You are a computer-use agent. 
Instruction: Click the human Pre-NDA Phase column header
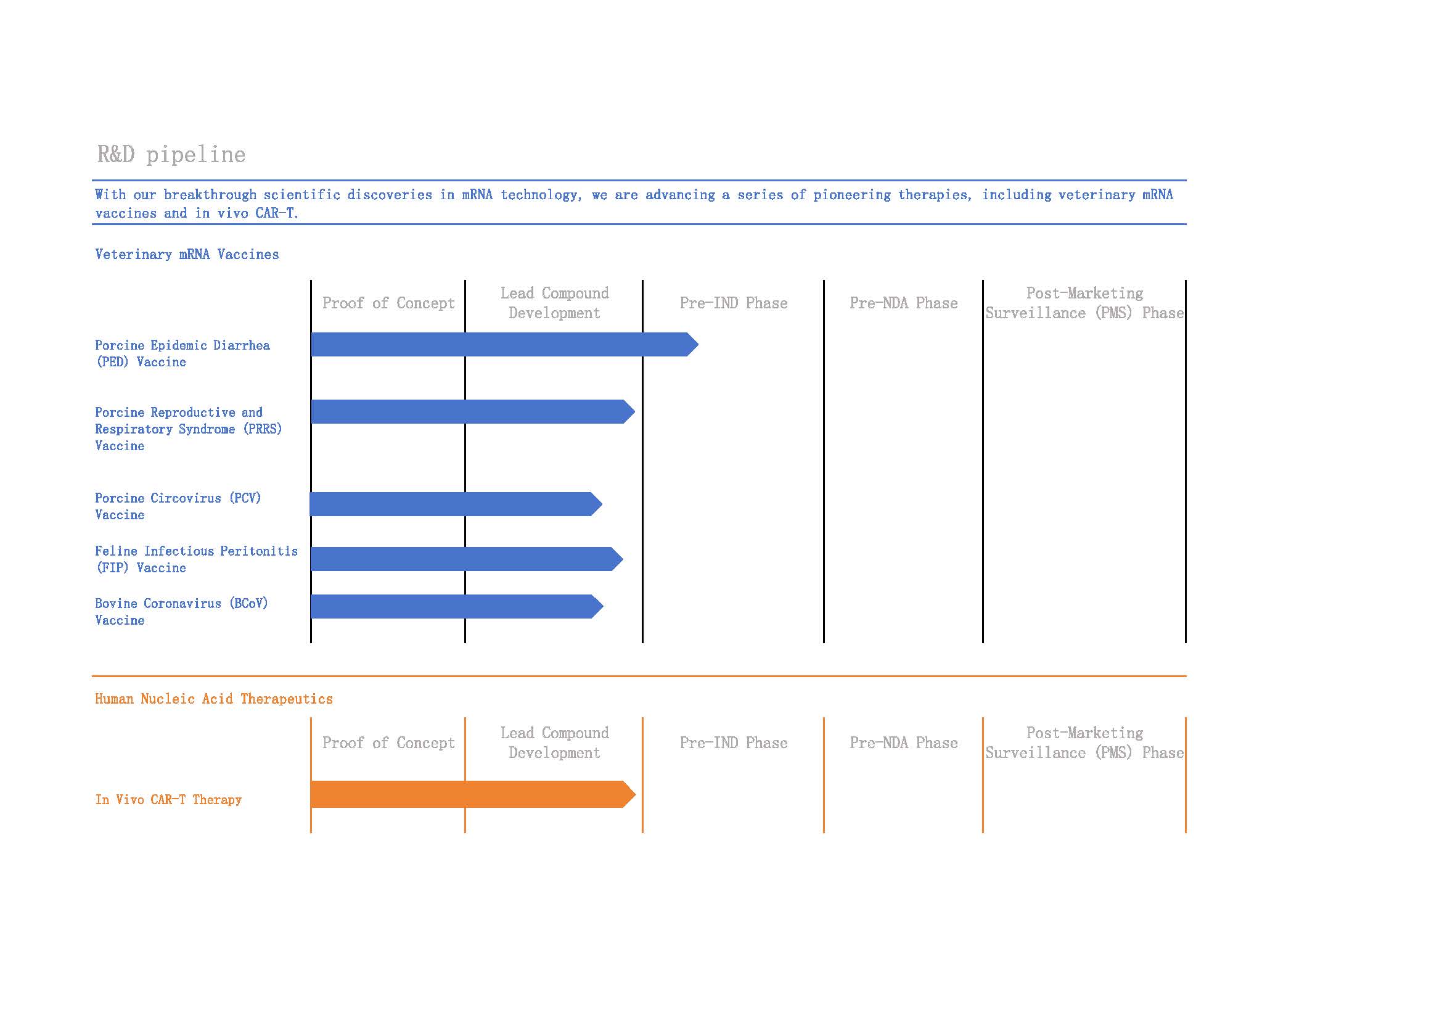[x=903, y=743]
